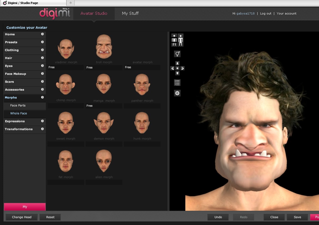Switch to segmented body-parts view icon
Viewport: 319px width, 225px height.
(174, 40)
